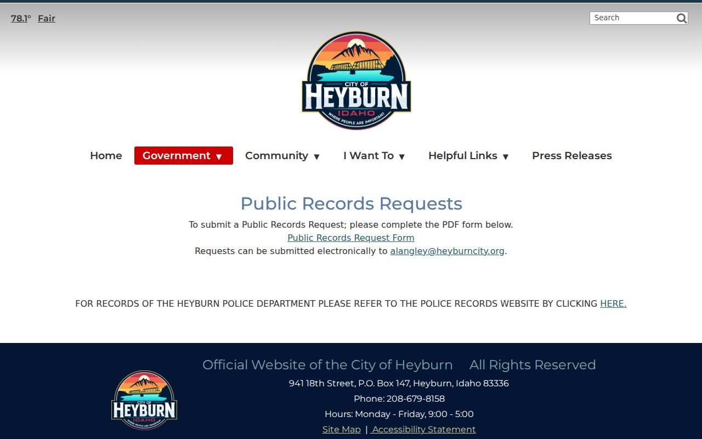
Task: Click the search magnifier icon
Action: click(x=682, y=18)
